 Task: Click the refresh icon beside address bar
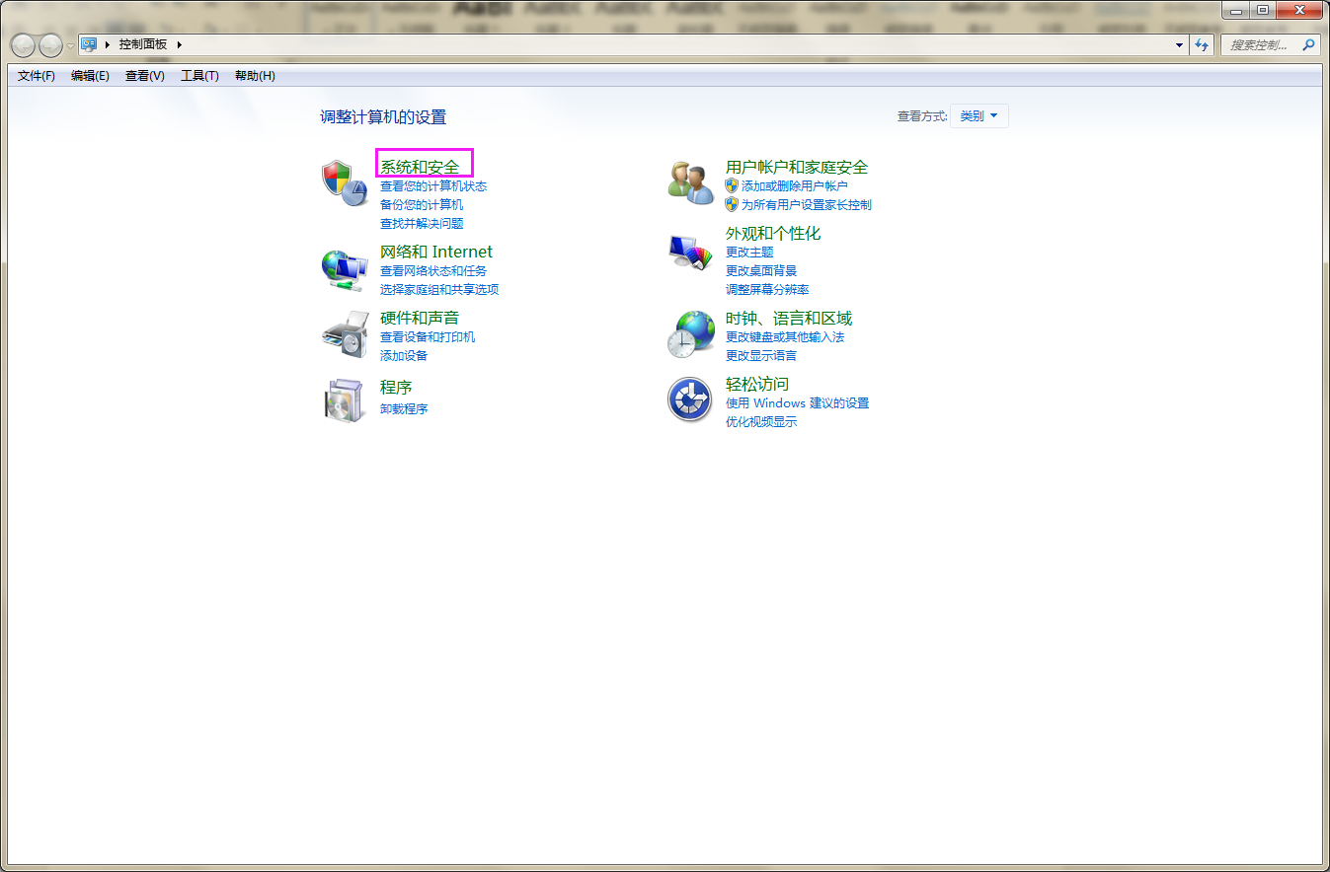pos(1201,43)
